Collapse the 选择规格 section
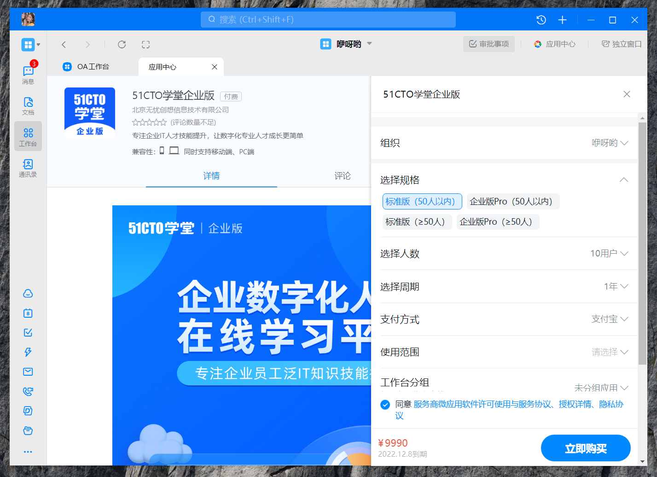Image resolution: width=657 pixels, height=477 pixels. coord(624,180)
